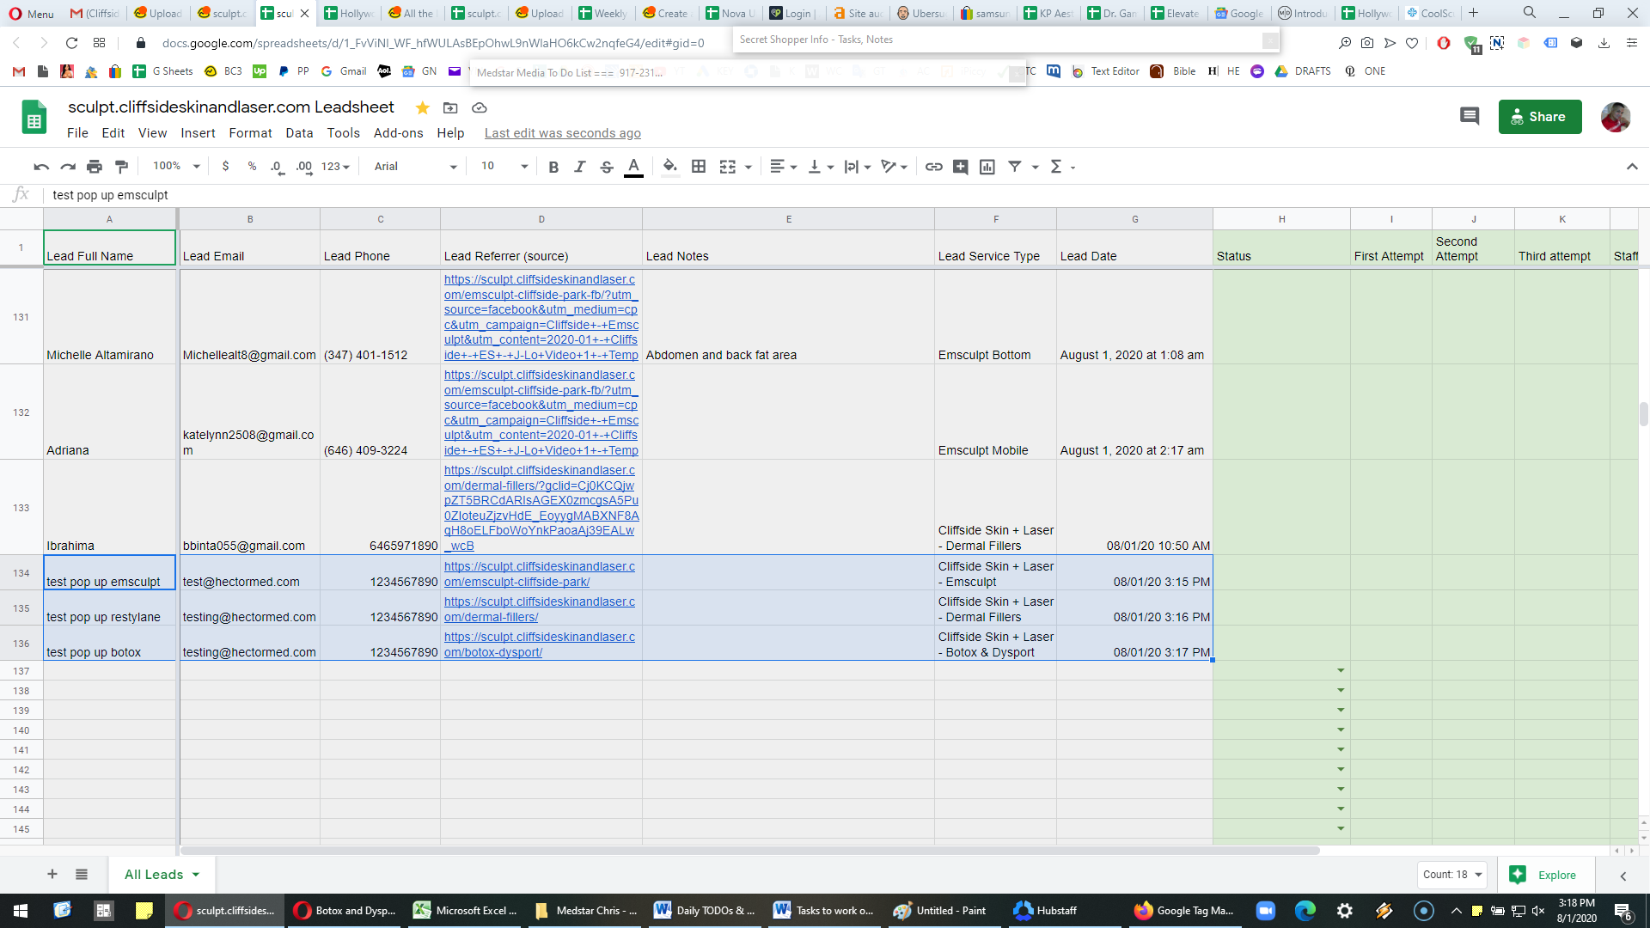The image size is (1650, 928).
Task: Open the 100% zoom dropdown
Action: (x=176, y=167)
